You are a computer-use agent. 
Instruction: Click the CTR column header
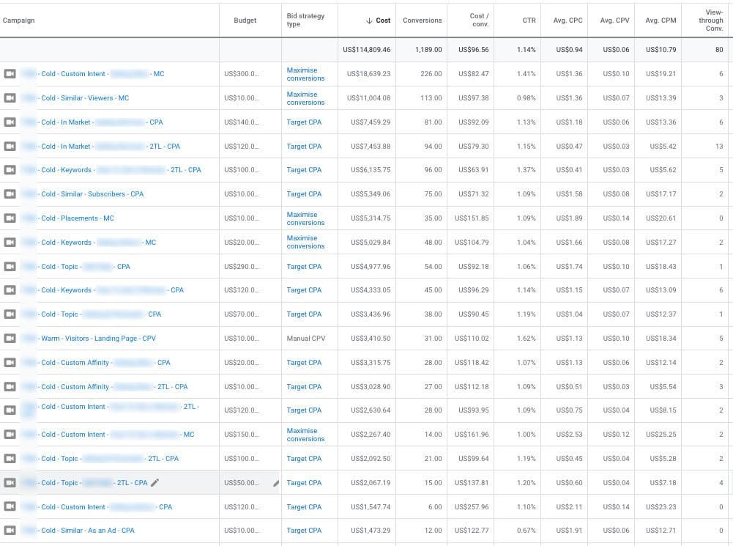tap(529, 20)
